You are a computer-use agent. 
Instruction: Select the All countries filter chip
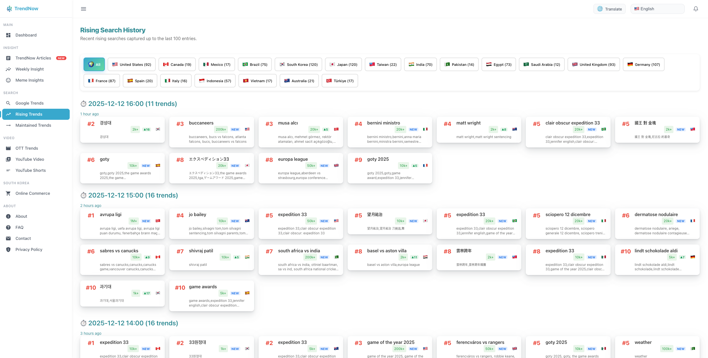pos(94,64)
